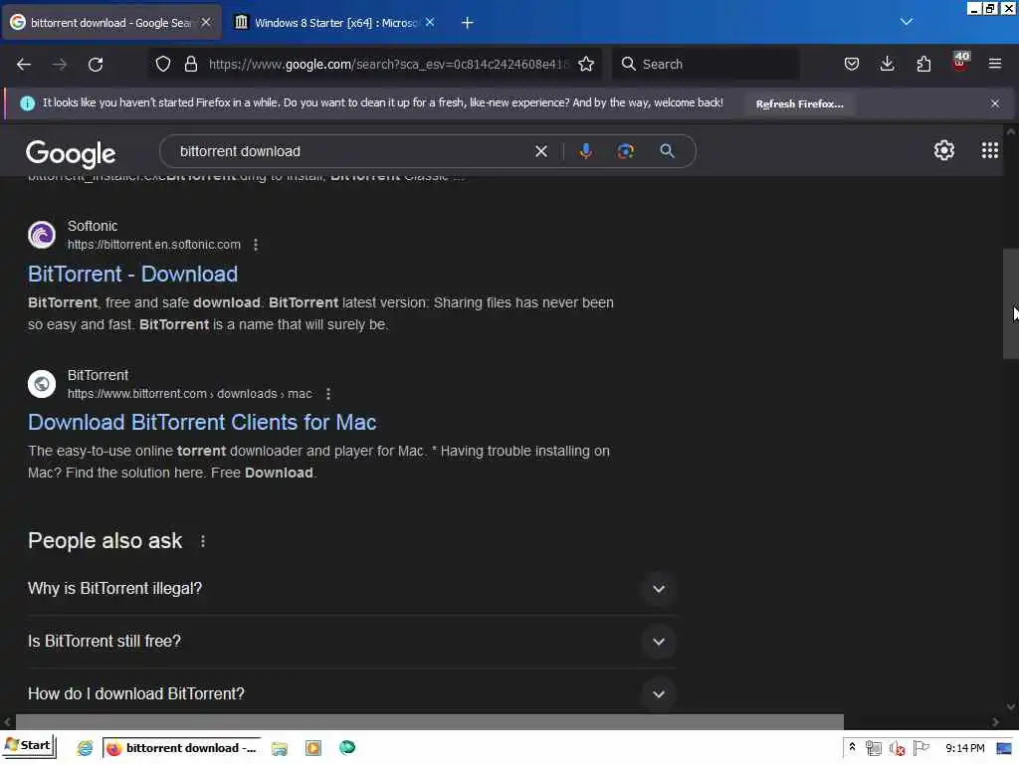Open the file explorer folder taskbar icon

[x=280, y=748]
